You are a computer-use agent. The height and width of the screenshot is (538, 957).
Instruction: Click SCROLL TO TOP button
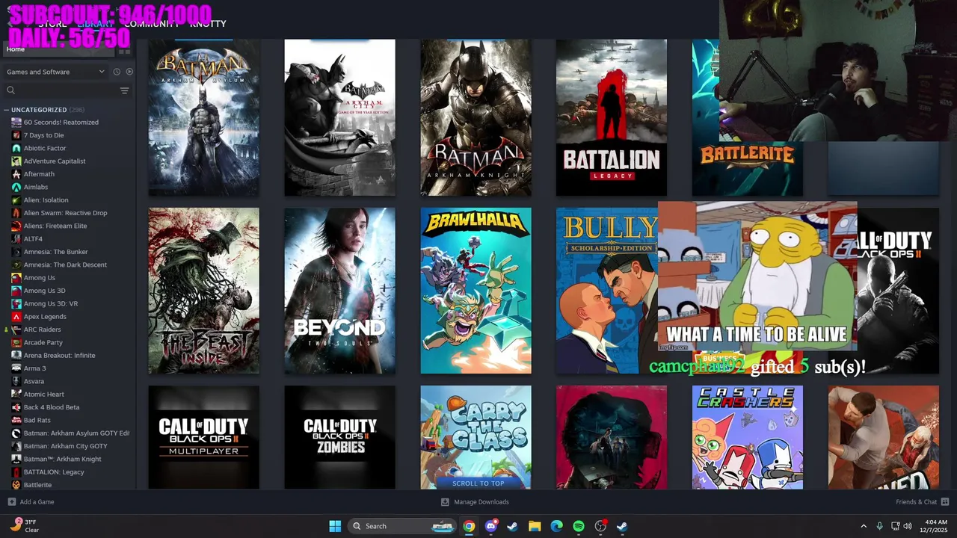[x=478, y=483]
